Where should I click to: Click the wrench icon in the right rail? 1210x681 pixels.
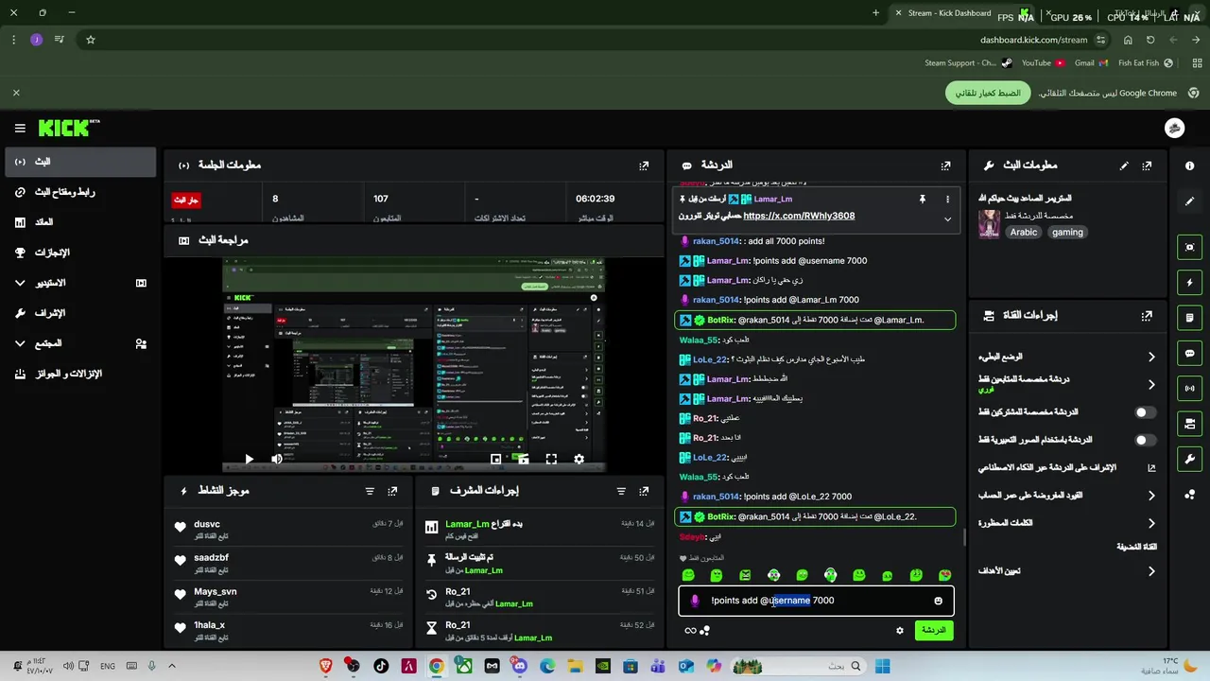click(1189, 459)
